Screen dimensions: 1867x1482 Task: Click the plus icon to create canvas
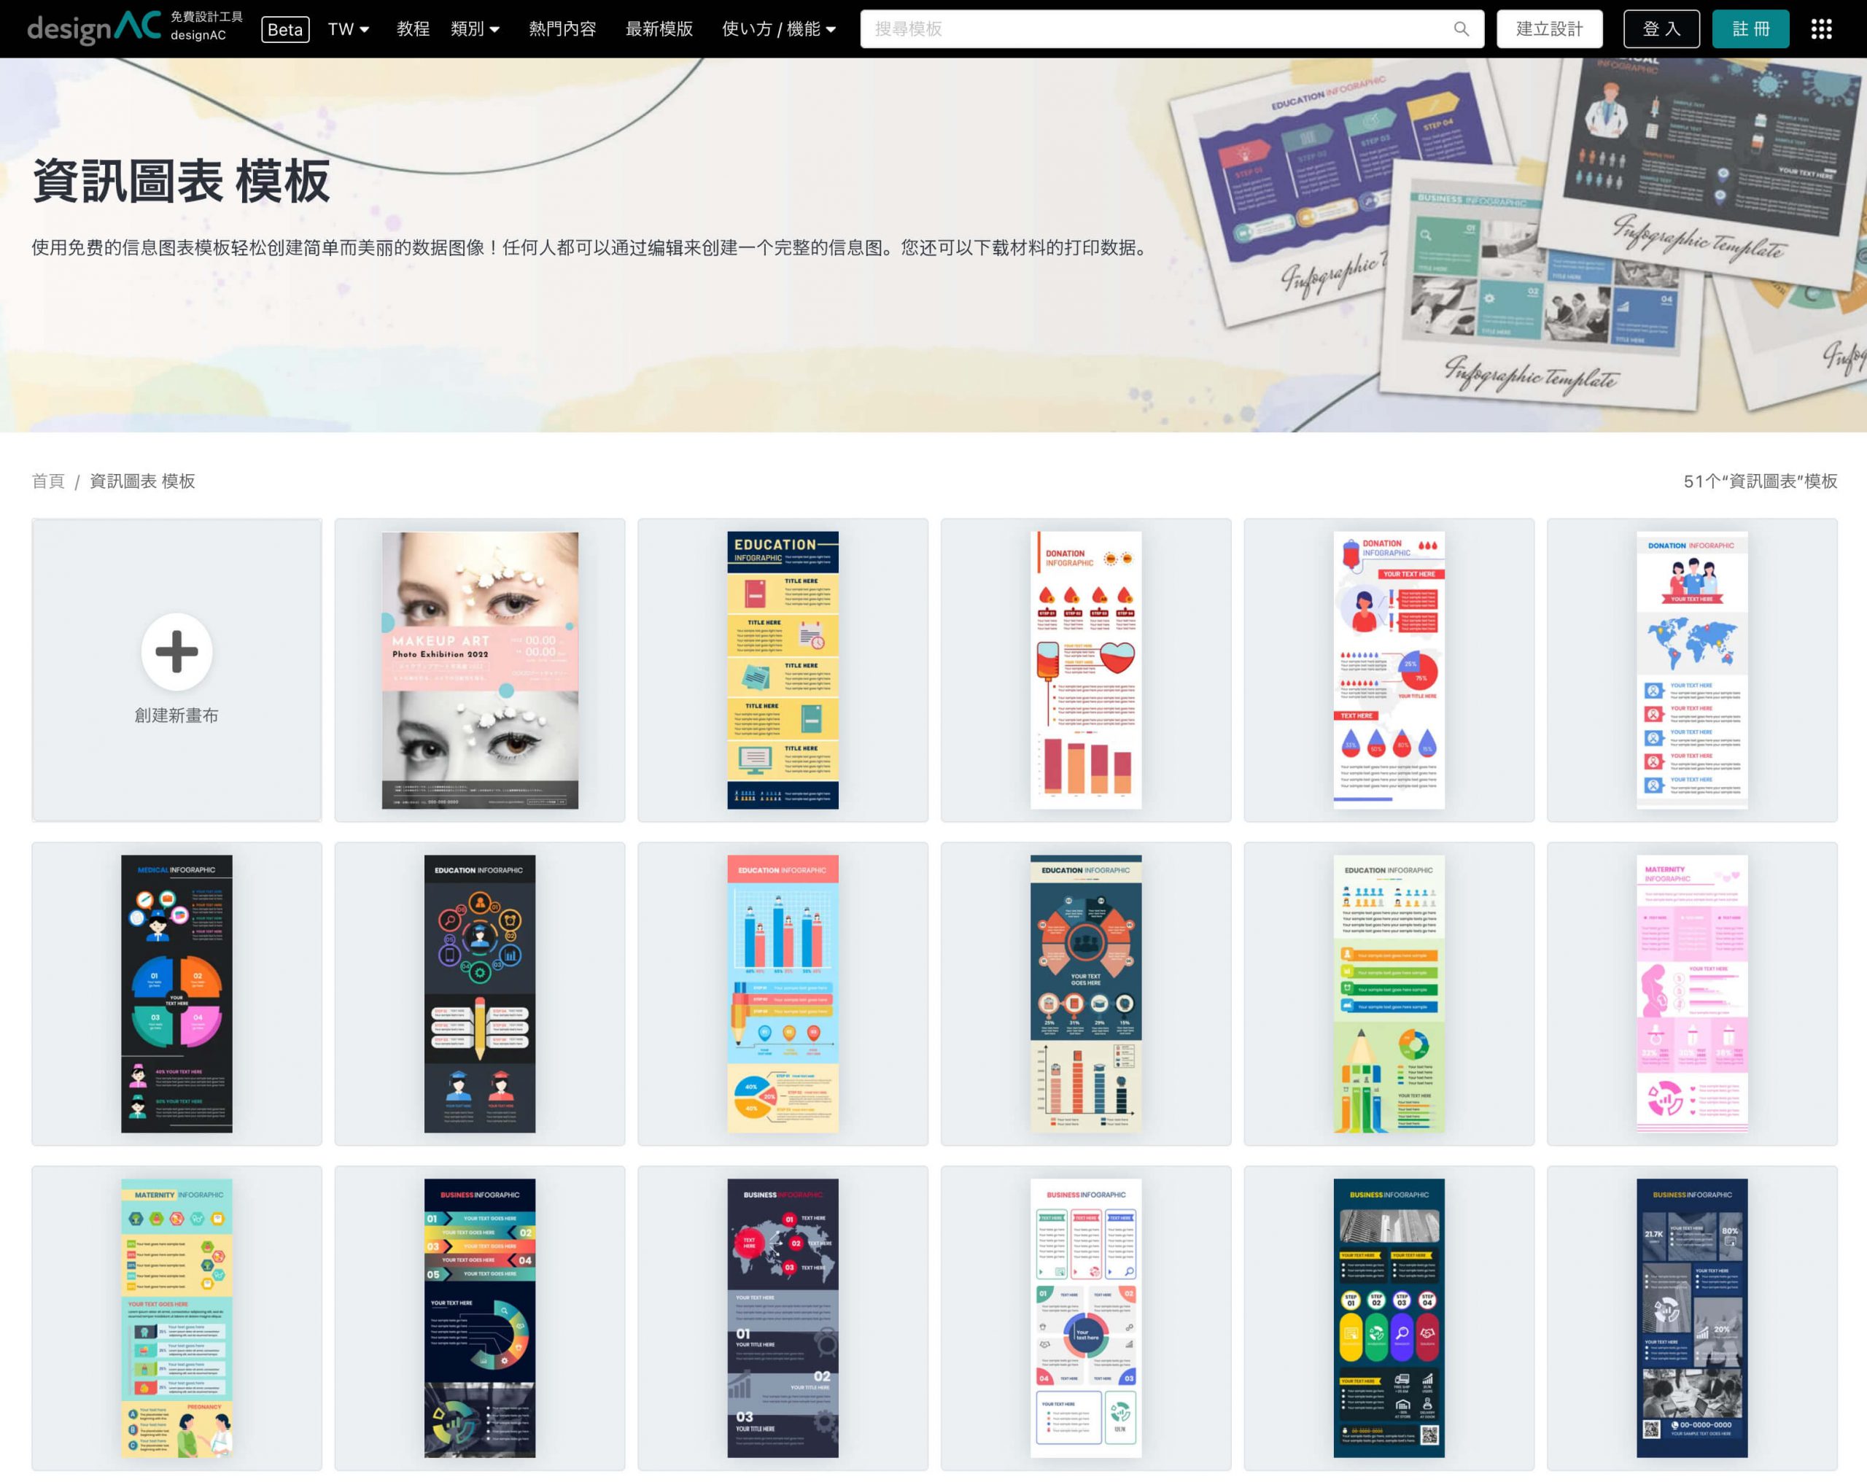pyautogui.click(x=176, y=651)
